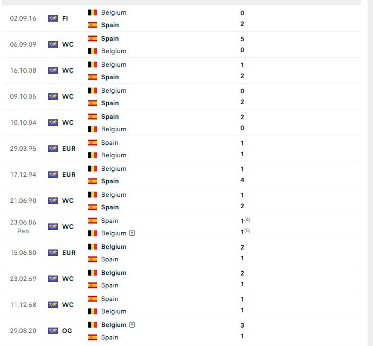Click Spain's score 5 in 06.09.09 match
Screen dimensions: 373x346
(242, 39)
